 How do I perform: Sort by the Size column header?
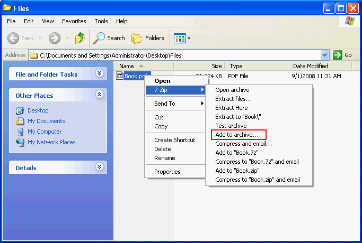click(199, 66)
